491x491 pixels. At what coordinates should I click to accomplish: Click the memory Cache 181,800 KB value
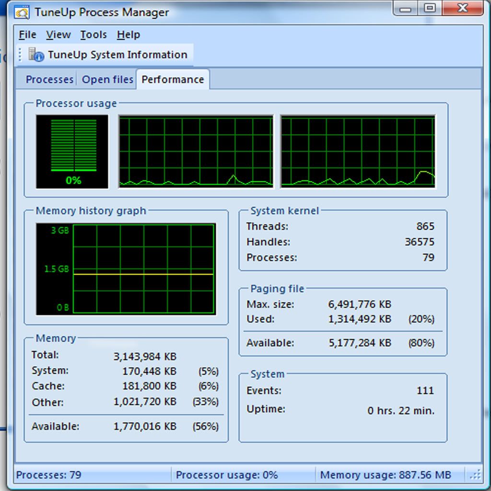149,386
